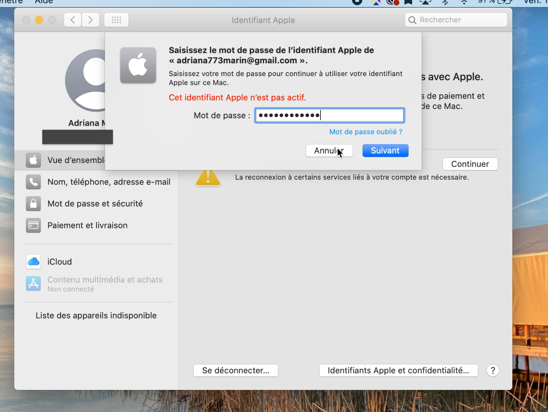Click the red error 'Cet identifiant Apple n'est pas actif.'

(237, 97)
